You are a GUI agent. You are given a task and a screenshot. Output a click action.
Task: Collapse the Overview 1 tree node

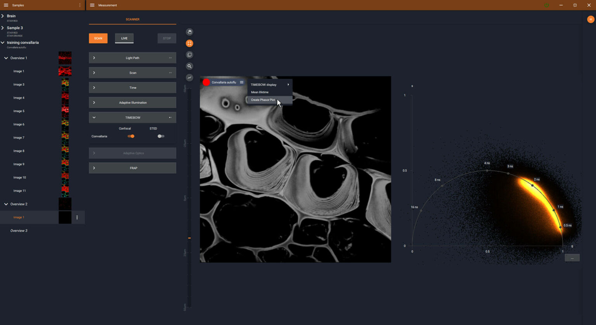pos(6,58)
